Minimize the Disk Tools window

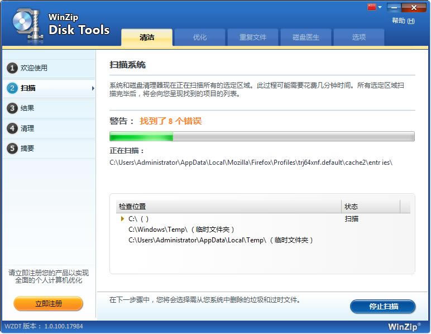394,7
